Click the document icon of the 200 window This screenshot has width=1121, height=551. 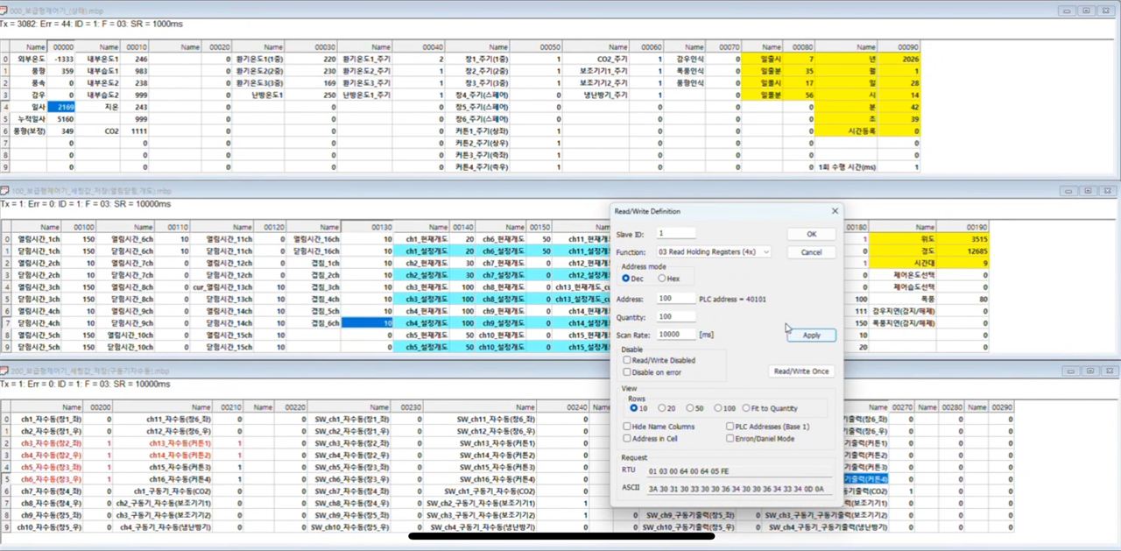[x=4, y=372]
